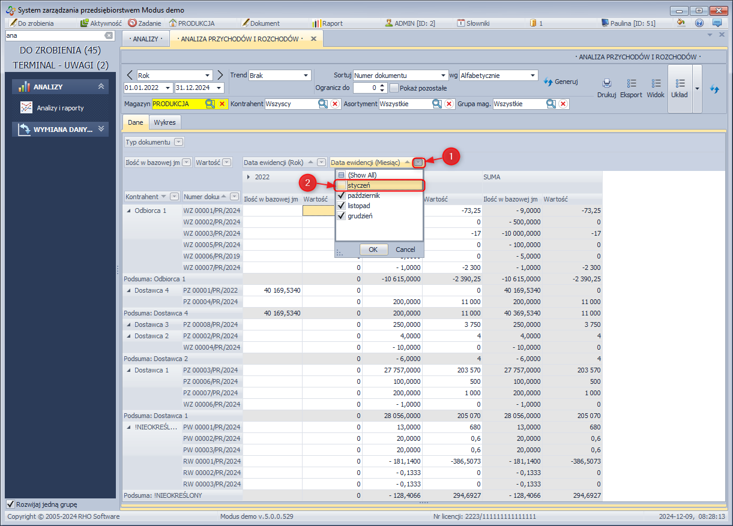Open the Trend dropdown
Viewport: 733px width, 526px height.
pyautogui.click(x=306, y=76)
